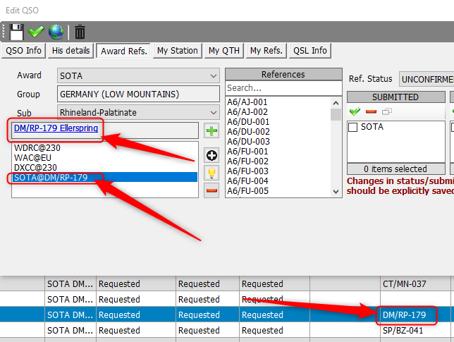454x342 pixels.
Task: Toggle the SOTA checkbox in SUBMITTED list
Action: coord(352,127)
